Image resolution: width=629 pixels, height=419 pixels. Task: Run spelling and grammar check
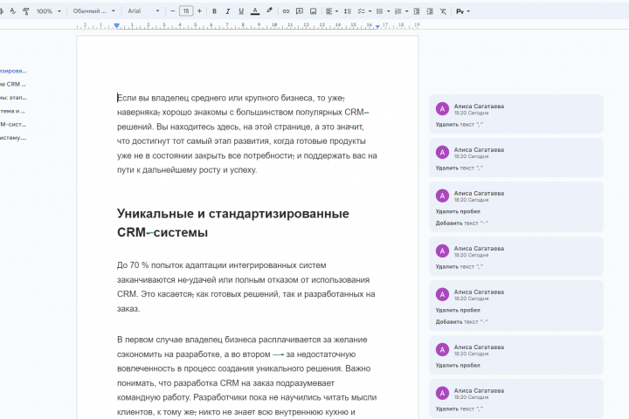13,11
